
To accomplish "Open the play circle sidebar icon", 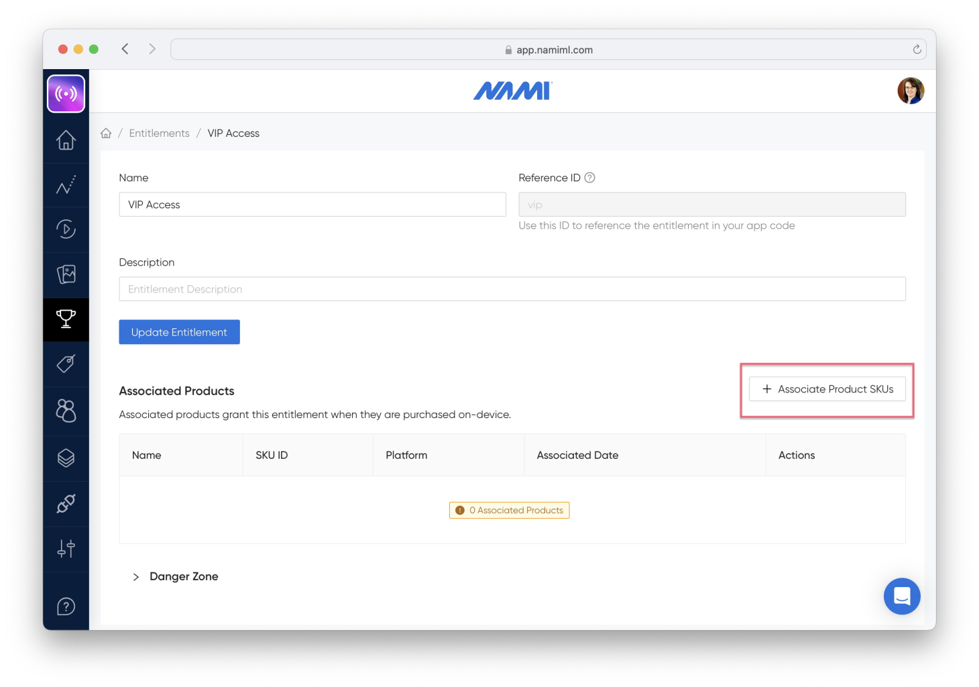I will (66, 229).
